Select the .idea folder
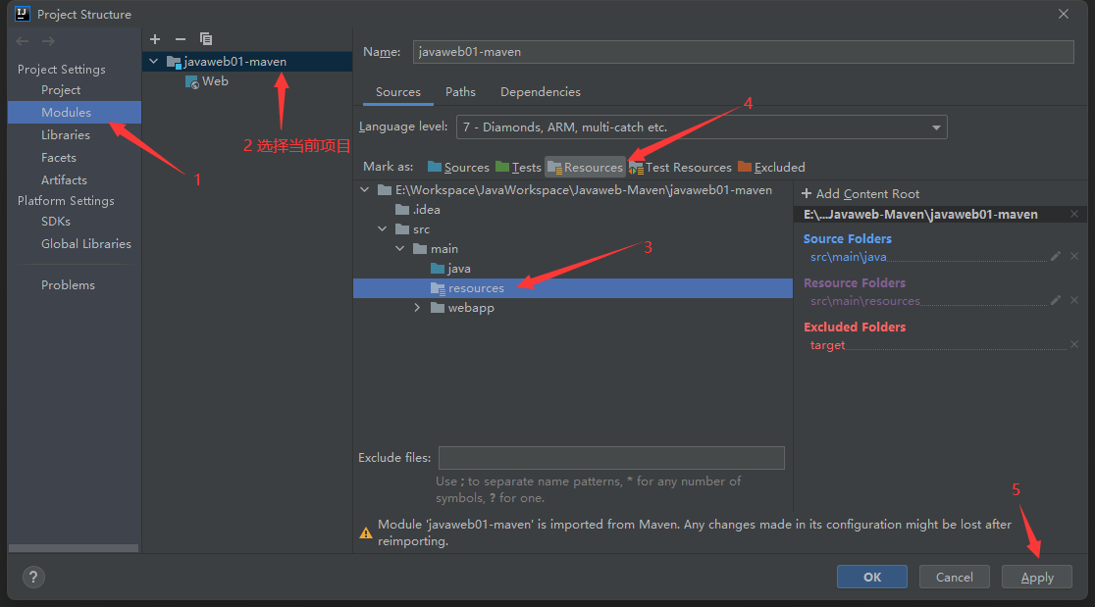The image size is (1095, 607). [x=418, y=209]
